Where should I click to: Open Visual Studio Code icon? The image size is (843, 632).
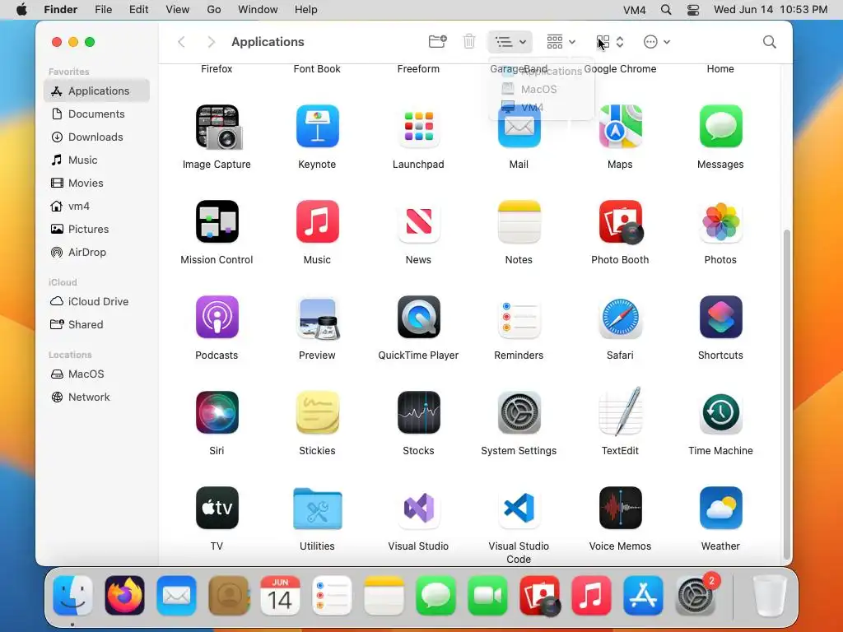(x=519, y=508)
